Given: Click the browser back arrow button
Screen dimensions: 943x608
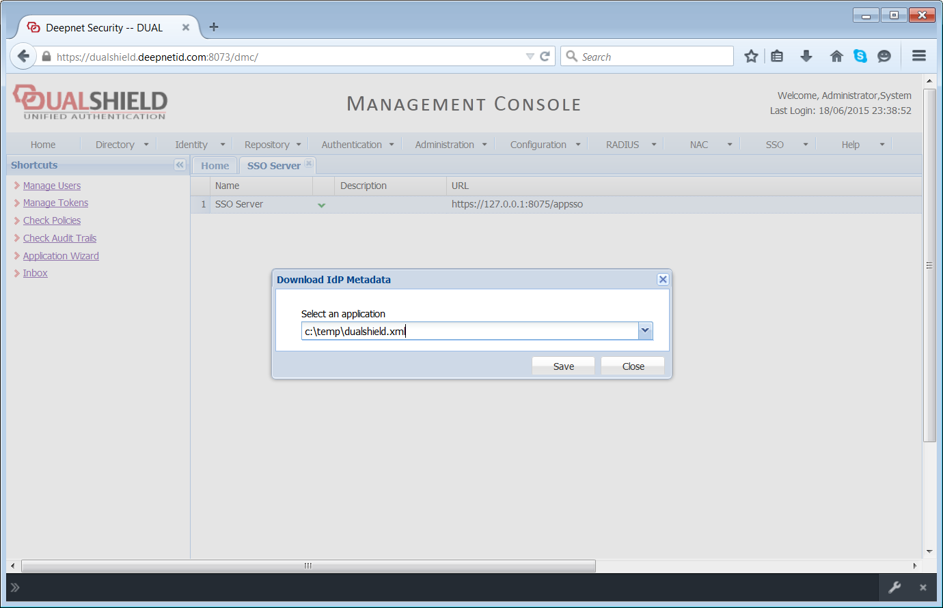Looking at the screenshot, I should (x=23, y=57).
